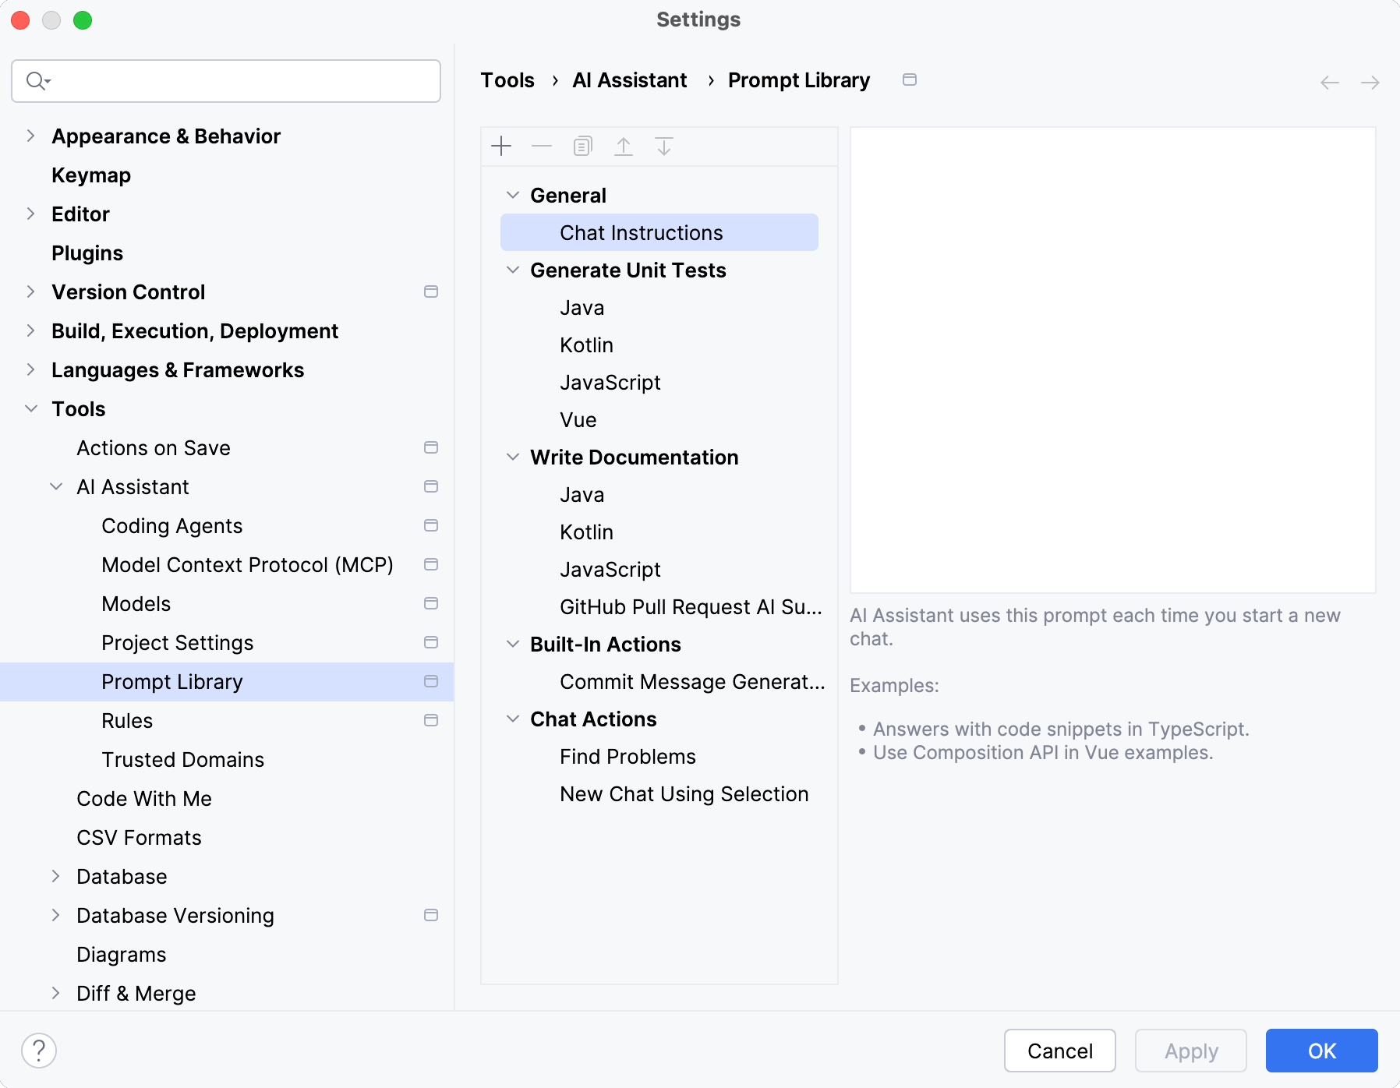
Task: Open help with the question mark icon
Action: click(x=39, y=1051)
